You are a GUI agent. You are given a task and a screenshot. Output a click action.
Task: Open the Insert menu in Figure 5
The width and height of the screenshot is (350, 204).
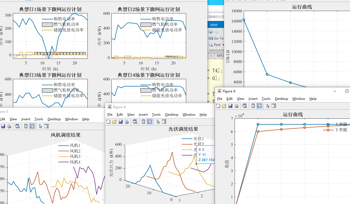point(26,119)
